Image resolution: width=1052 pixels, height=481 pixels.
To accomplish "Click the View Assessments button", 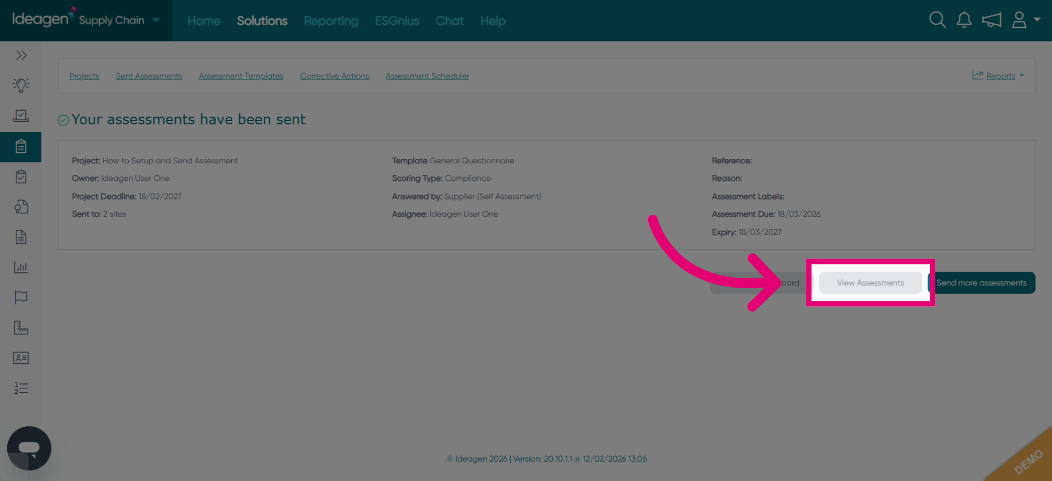I will (x=870, y=283).
